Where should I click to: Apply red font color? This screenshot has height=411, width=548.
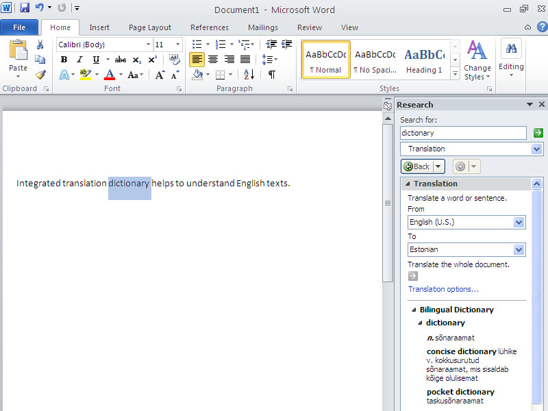110,75
